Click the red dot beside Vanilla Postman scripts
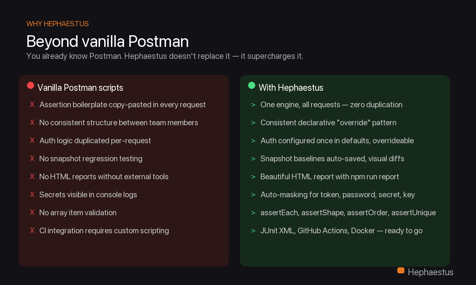Viewport: 476px width, 285px height. coord(30,85)
